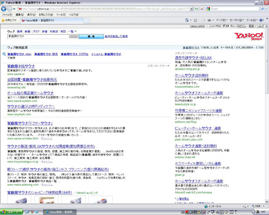Open sponsor ad ホームサウナ送料無料
Screen dimensions: 269x215
tap(192, 75)
